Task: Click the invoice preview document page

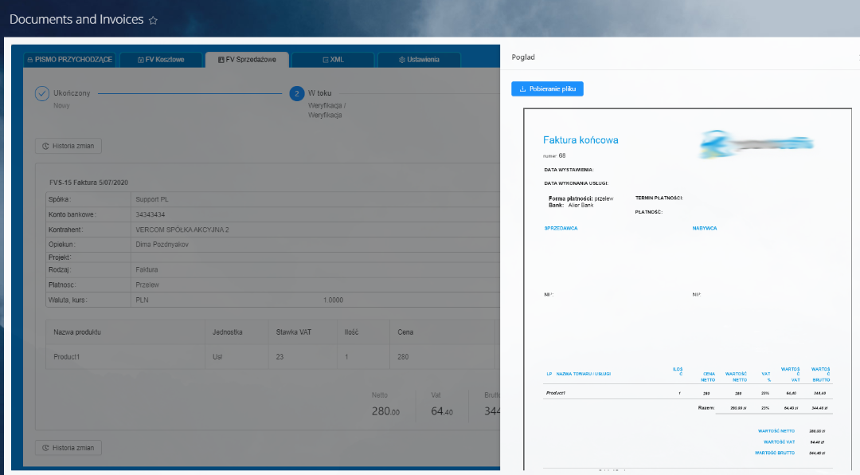Action: (687, 289)
